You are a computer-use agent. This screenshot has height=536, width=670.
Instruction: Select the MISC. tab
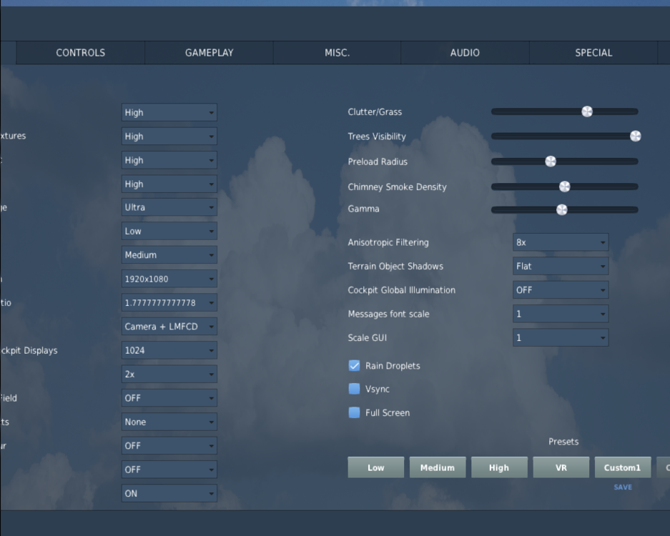(337, 53)
